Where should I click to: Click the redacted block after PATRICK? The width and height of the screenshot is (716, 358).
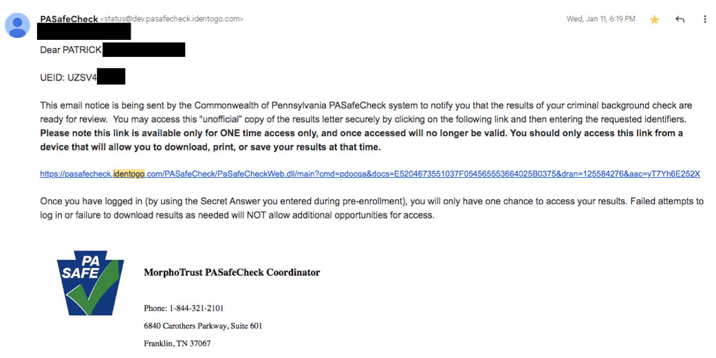click(x=144, y=49)
